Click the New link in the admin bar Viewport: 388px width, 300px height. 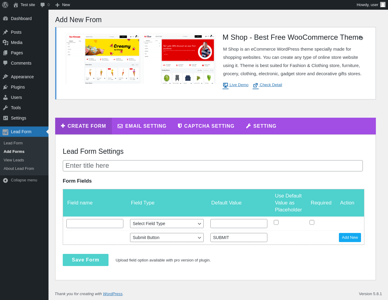pos(66,5)
